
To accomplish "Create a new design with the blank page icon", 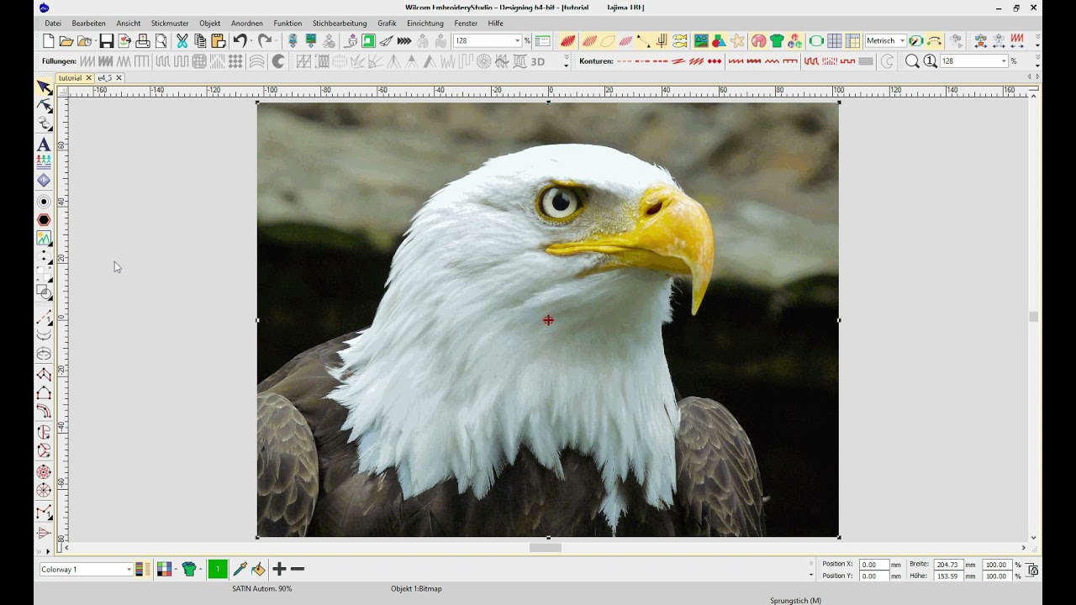I will tap(49, 41).
